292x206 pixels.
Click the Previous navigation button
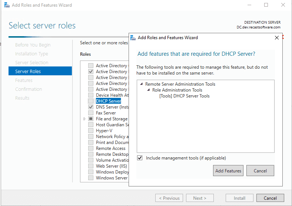[169, 198]
